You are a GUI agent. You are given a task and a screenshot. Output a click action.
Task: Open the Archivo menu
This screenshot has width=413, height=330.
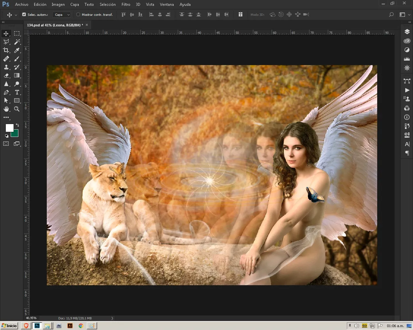tap(22, 5)
